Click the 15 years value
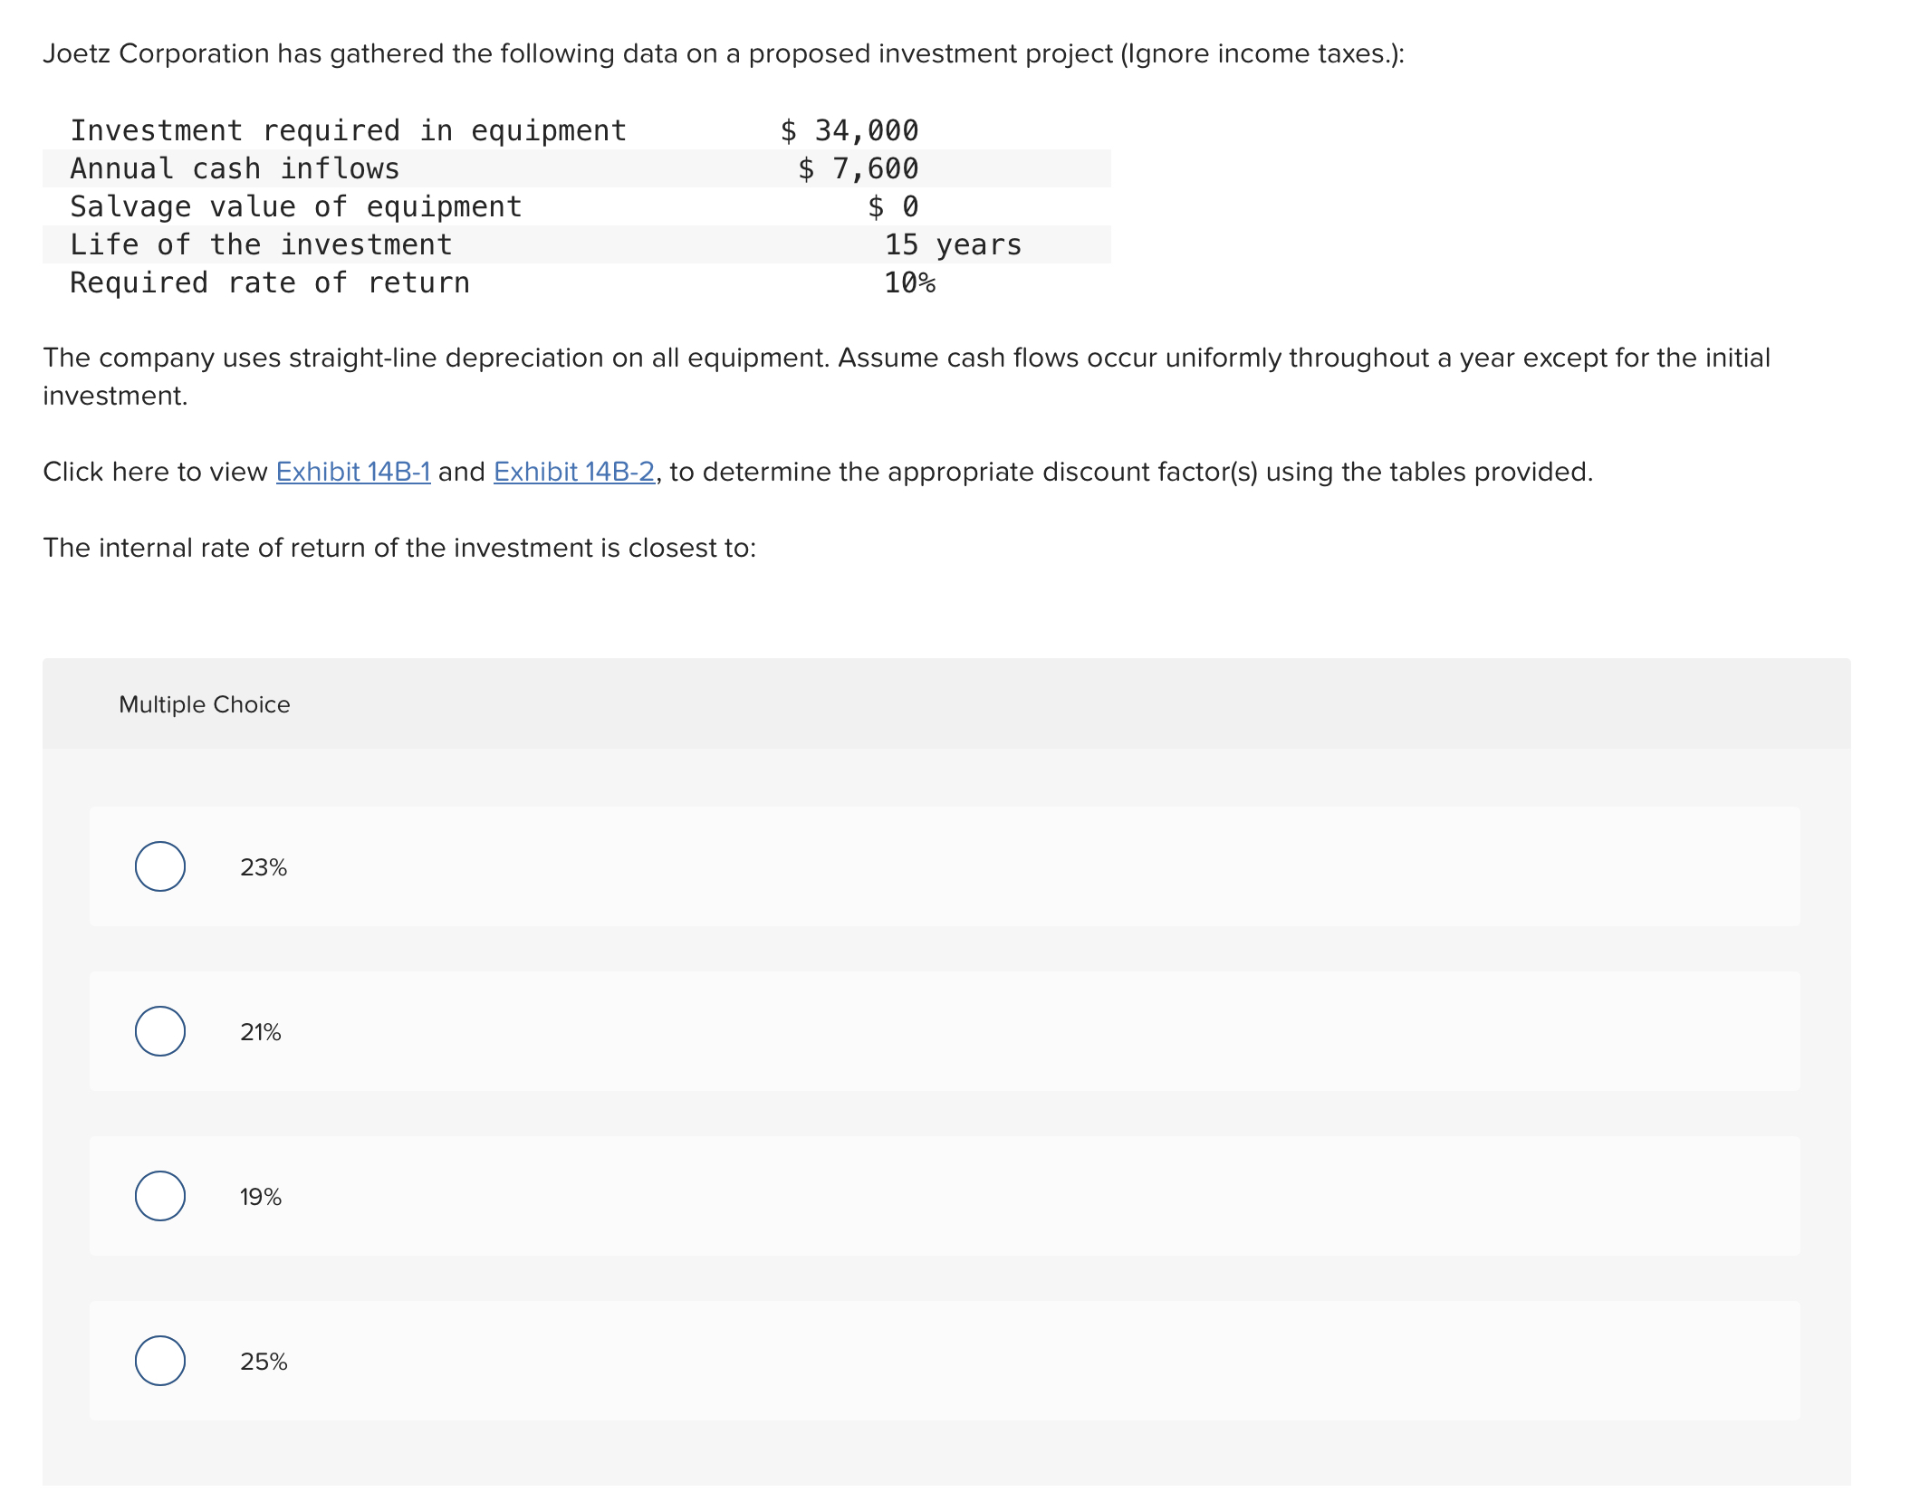 pos(953,244)
